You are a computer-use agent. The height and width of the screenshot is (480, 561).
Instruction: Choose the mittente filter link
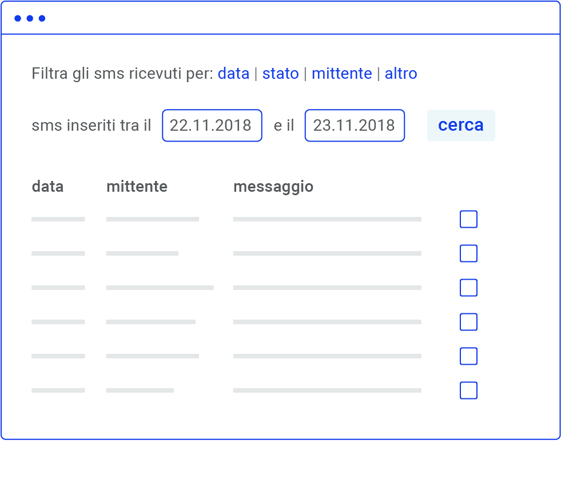(341, 74)
